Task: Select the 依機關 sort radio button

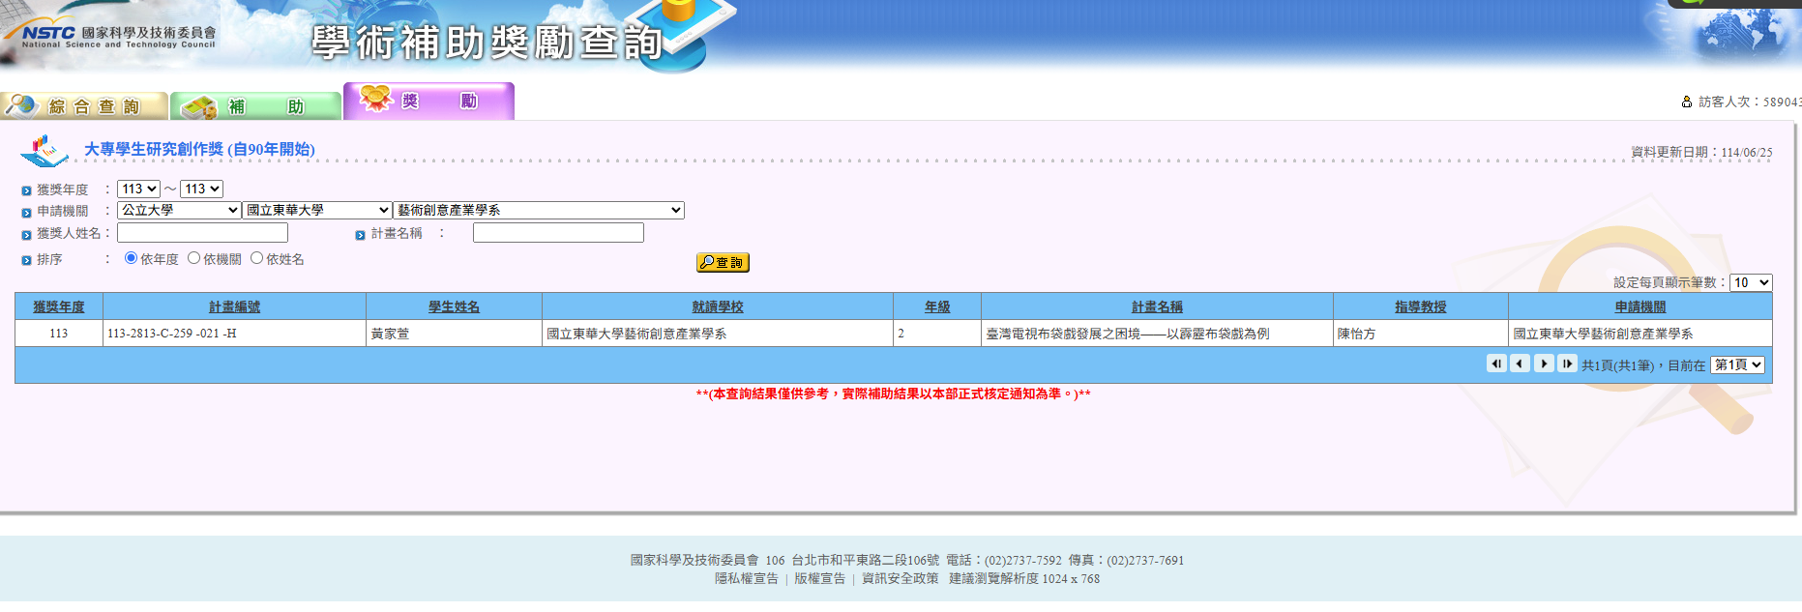Action: pyautogui.click(x=194, y=258)
